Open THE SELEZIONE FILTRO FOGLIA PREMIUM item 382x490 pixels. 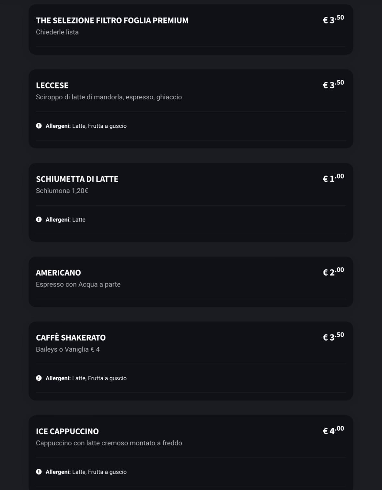(x=112, y=20)
